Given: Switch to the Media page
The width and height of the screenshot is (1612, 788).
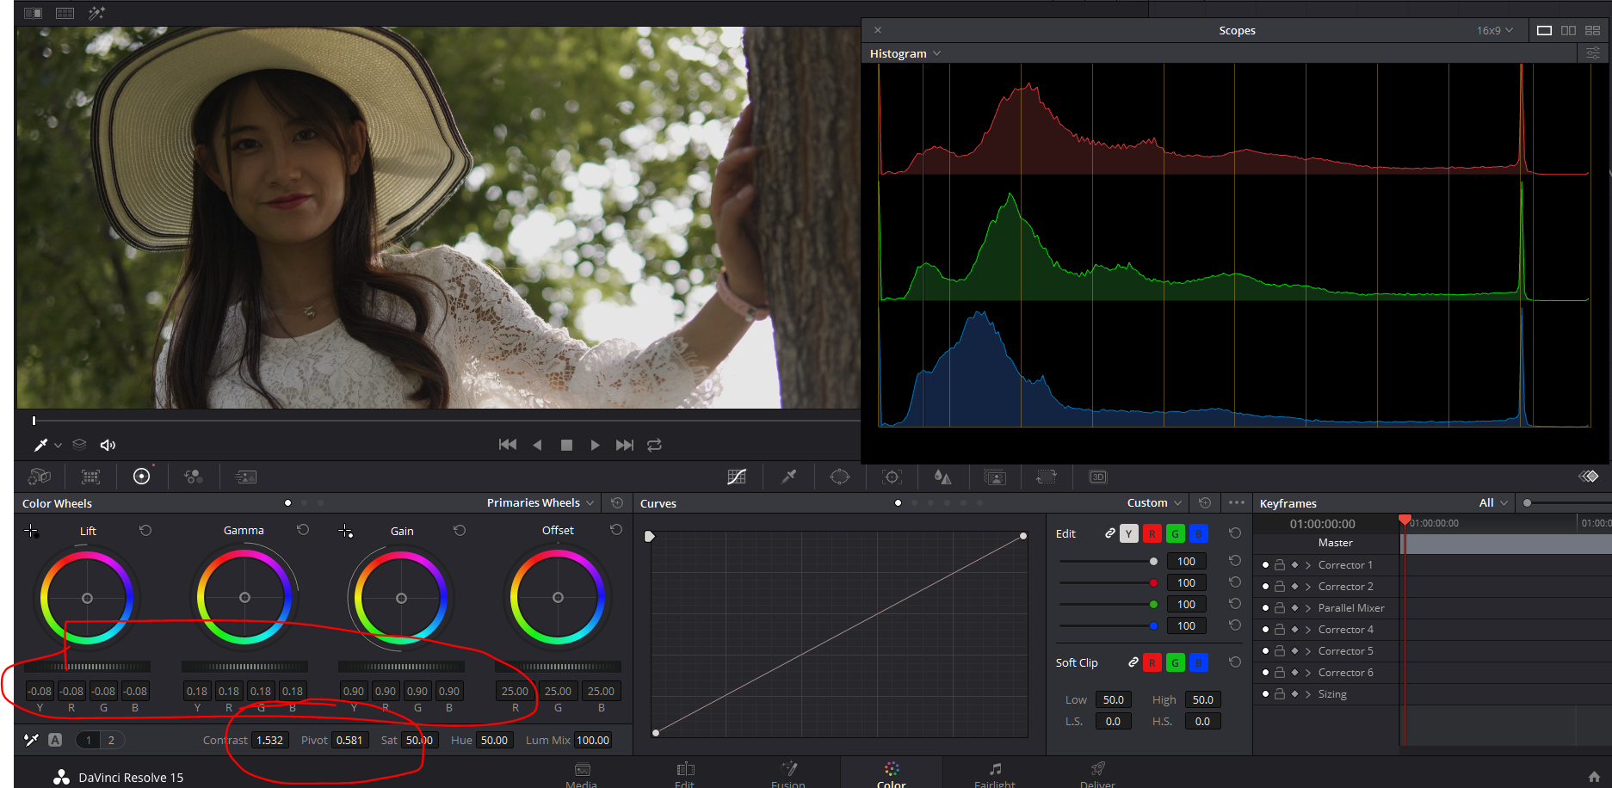Looking at the screenshot, I should (x=582, y=774).
